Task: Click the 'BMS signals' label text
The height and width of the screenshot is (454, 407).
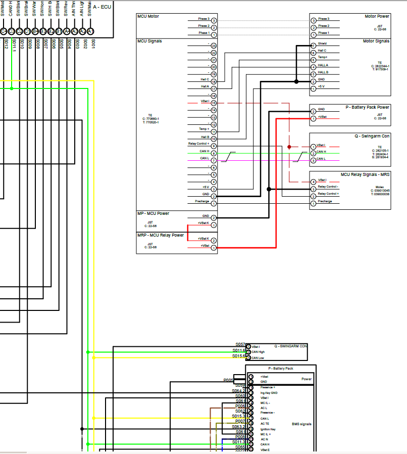Action: tap(301, 424)
